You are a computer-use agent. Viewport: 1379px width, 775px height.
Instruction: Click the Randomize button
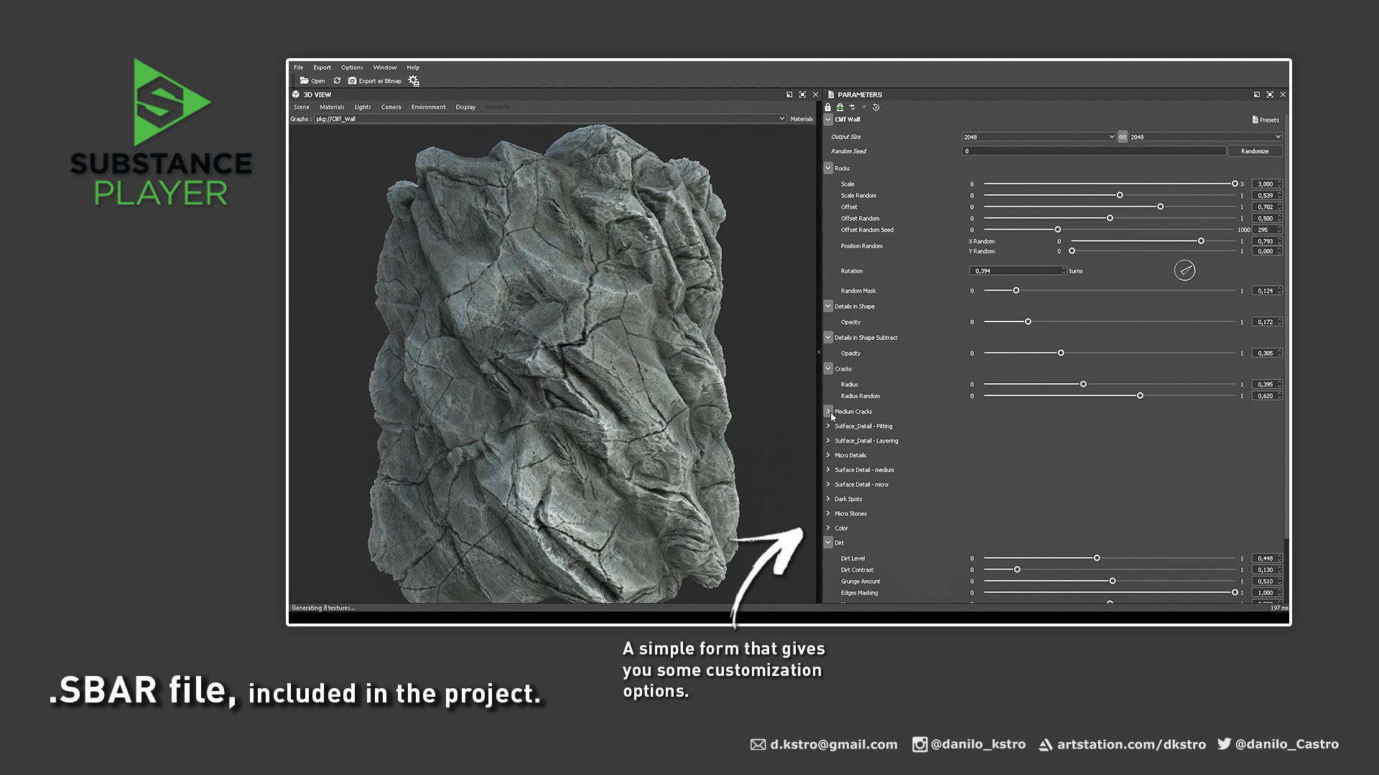tap(1255, 151)
